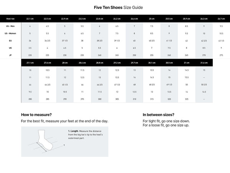This screenshot has height=173, width=230.
Task: Click the US - Men row label
Action: pos(11,26)
